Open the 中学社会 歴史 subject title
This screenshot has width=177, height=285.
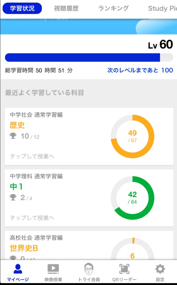tap(17, 125)
